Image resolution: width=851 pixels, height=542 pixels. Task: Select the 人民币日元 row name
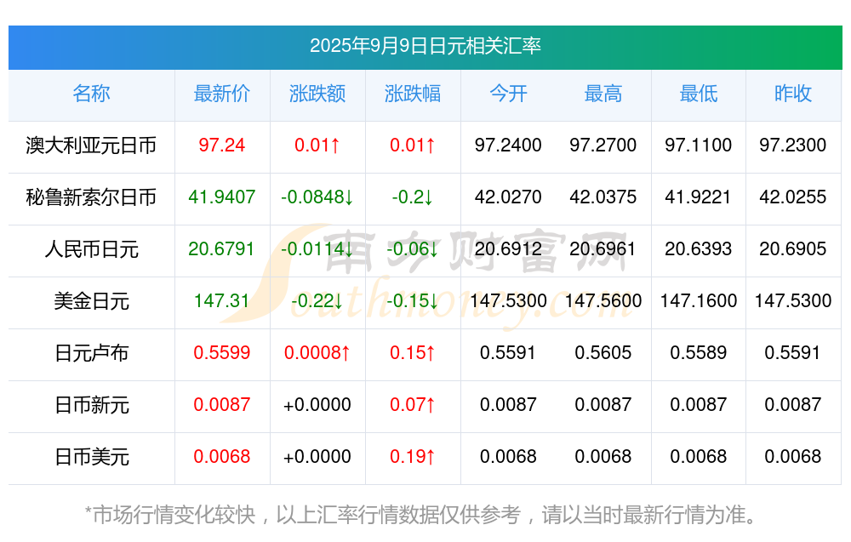coord(91,249)
